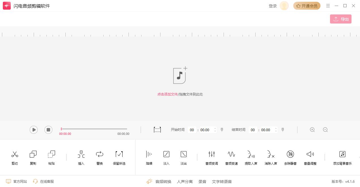Open the hamburger menu at top right
360x187 pixels.
(x=328, y=5)
